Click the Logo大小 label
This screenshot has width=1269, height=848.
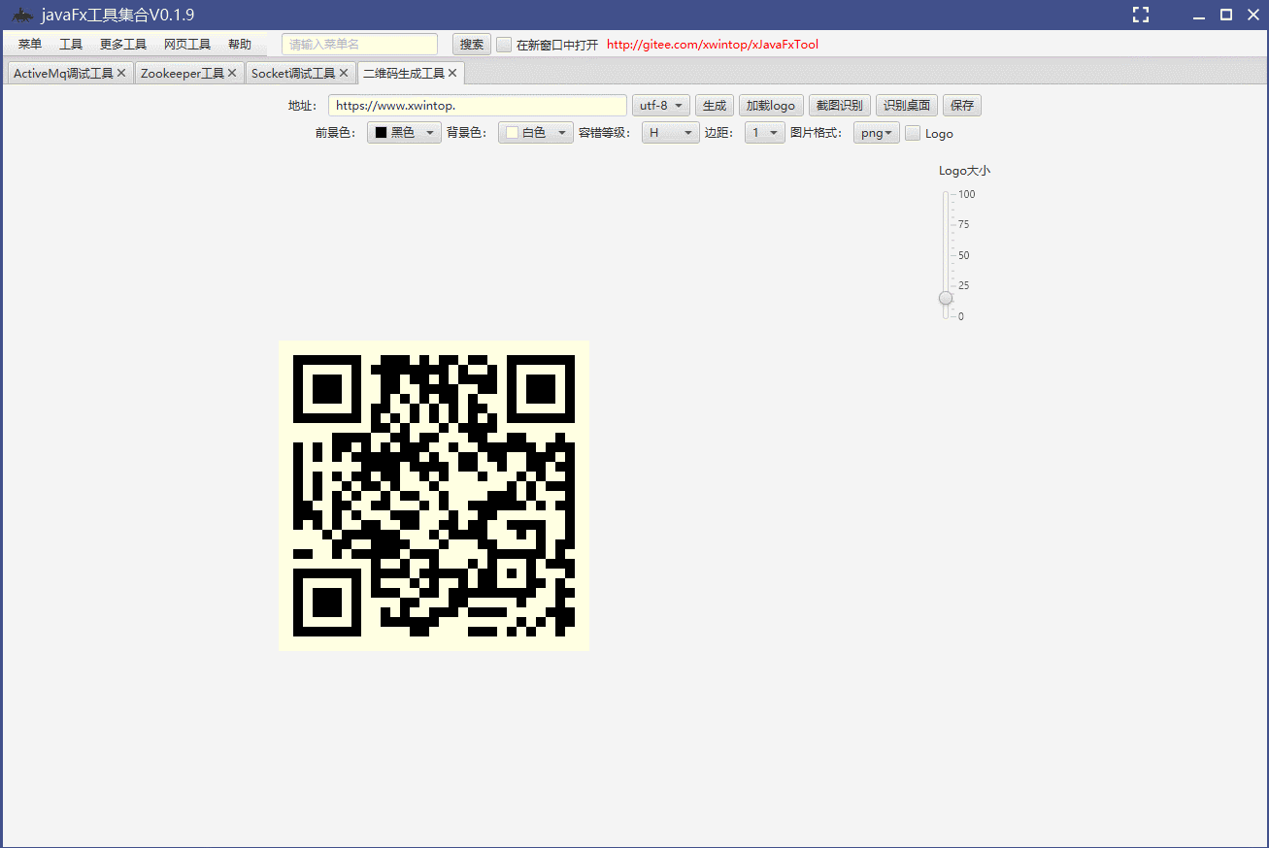[x=964, y=171]
